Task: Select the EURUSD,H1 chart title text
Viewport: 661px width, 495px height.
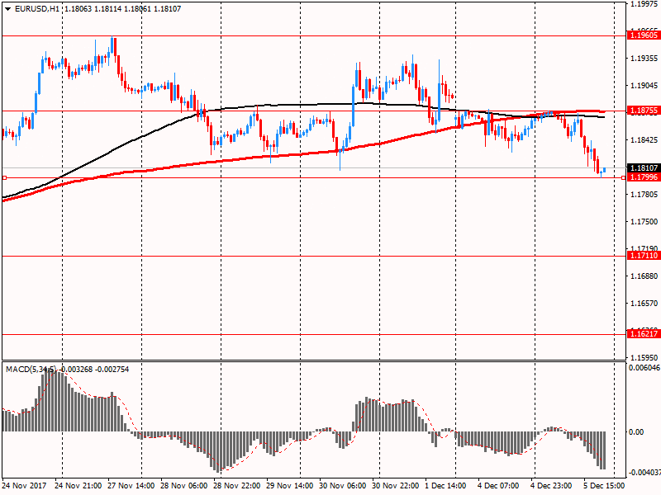Action: tap(37, 9)
